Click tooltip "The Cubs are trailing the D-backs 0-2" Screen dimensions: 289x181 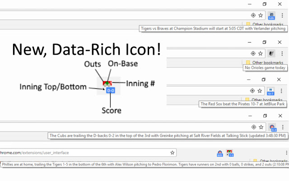[168, 136]
